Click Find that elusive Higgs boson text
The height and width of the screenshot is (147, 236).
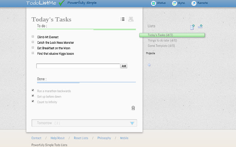56,54
